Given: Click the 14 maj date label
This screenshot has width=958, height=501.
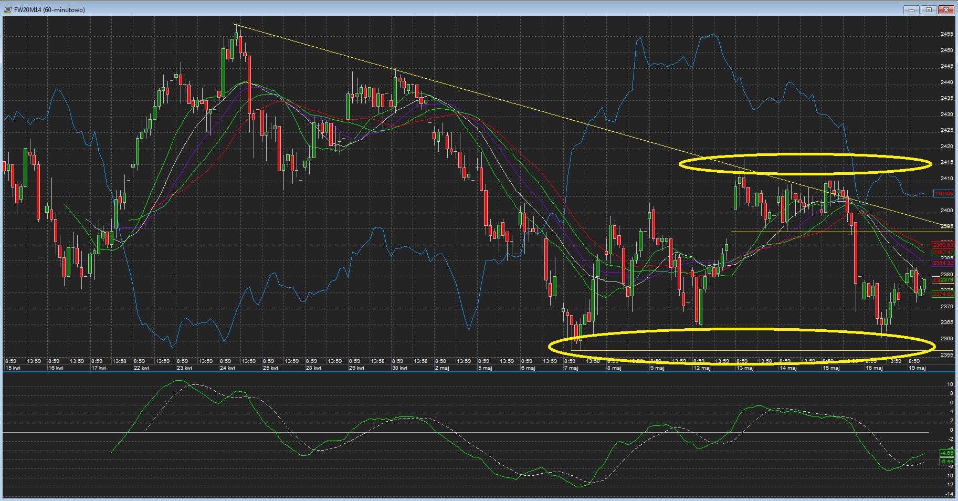Looking at the screenshot, I should [x=788, y=368].
